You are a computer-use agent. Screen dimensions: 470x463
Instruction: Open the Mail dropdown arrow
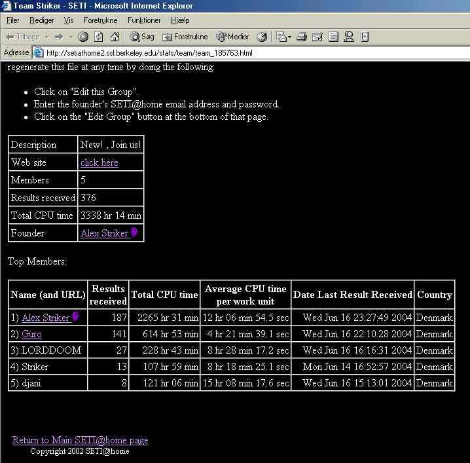(x=289, y=37)
